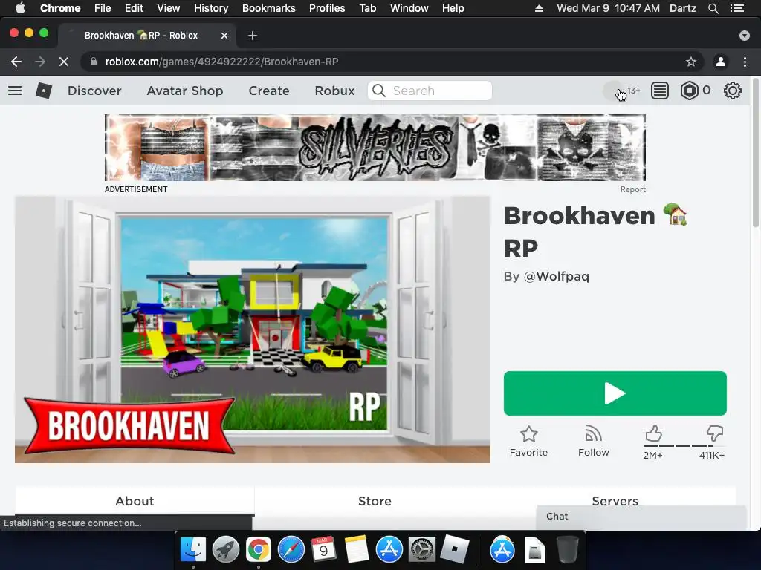The image size is (761, 570).
Task: Open the Chrome File menu
Action: click(103, 8)
